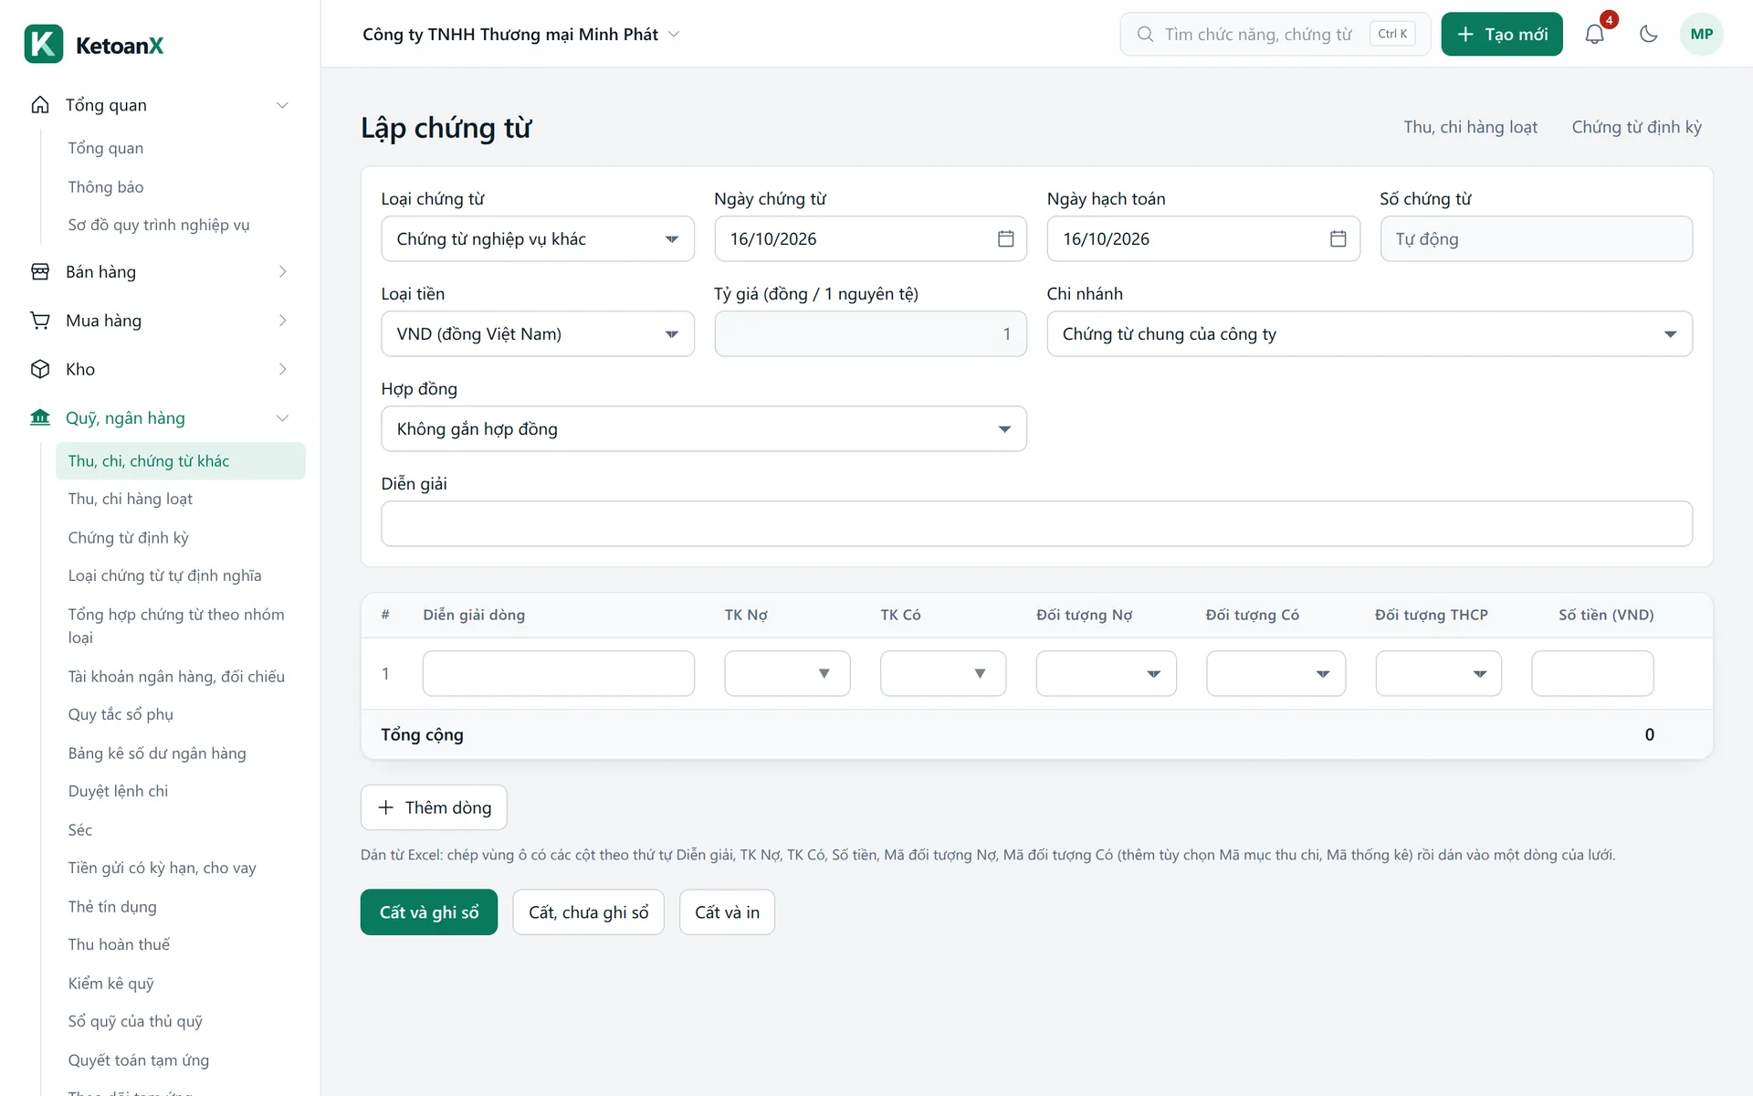Toggle dark mode moon icon

pos(1648,34)
